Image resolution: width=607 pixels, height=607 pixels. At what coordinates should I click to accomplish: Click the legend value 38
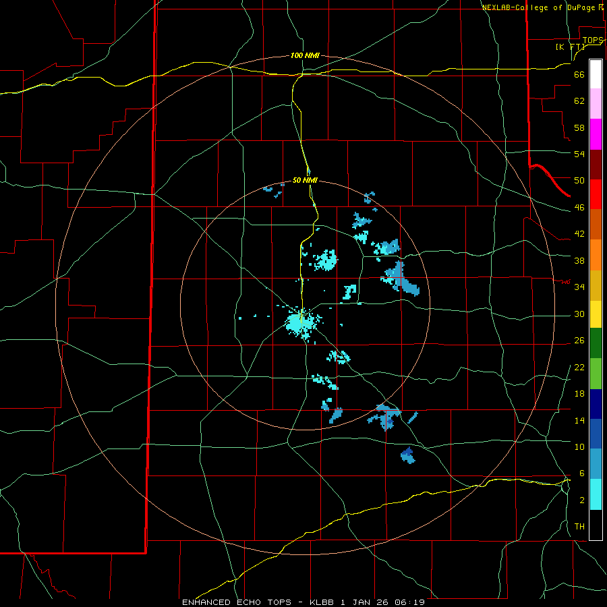point(579,260)
